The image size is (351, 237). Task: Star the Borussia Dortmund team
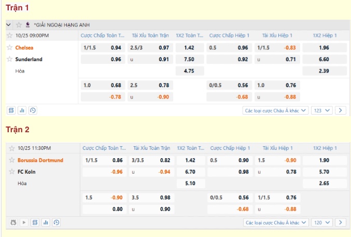click(x=11, y=160)
